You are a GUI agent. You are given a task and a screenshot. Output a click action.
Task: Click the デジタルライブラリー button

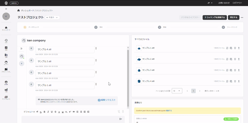tap(190, 18)
